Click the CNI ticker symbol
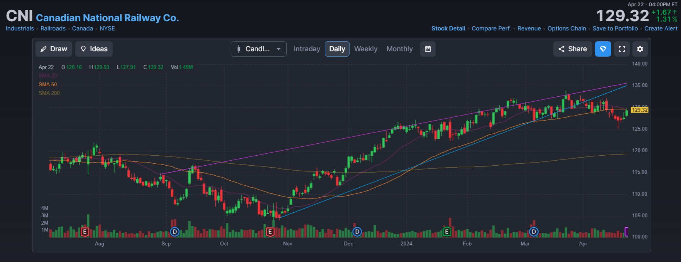Screen dimensions: 681x262 click(19, 16)
